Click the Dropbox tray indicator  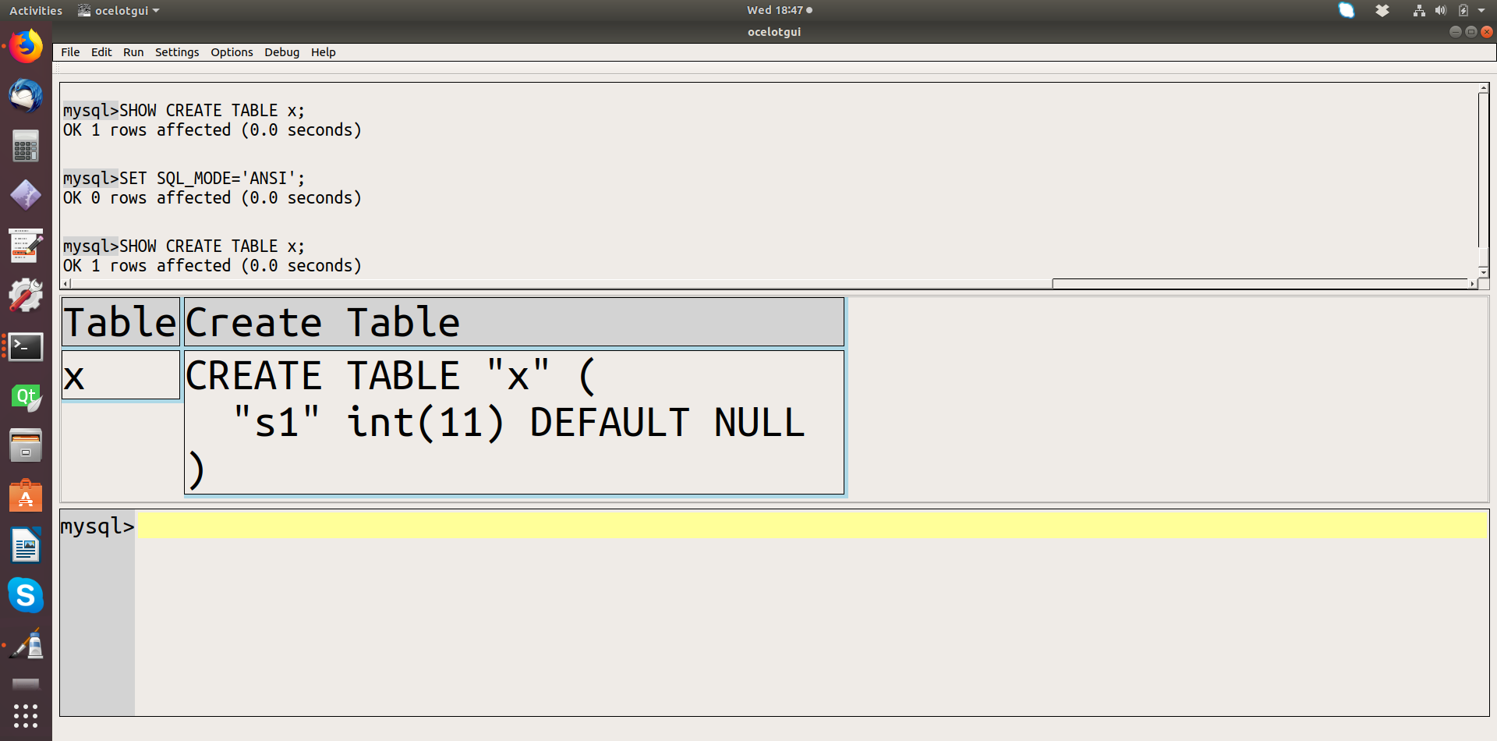[x=1382, y=10]
